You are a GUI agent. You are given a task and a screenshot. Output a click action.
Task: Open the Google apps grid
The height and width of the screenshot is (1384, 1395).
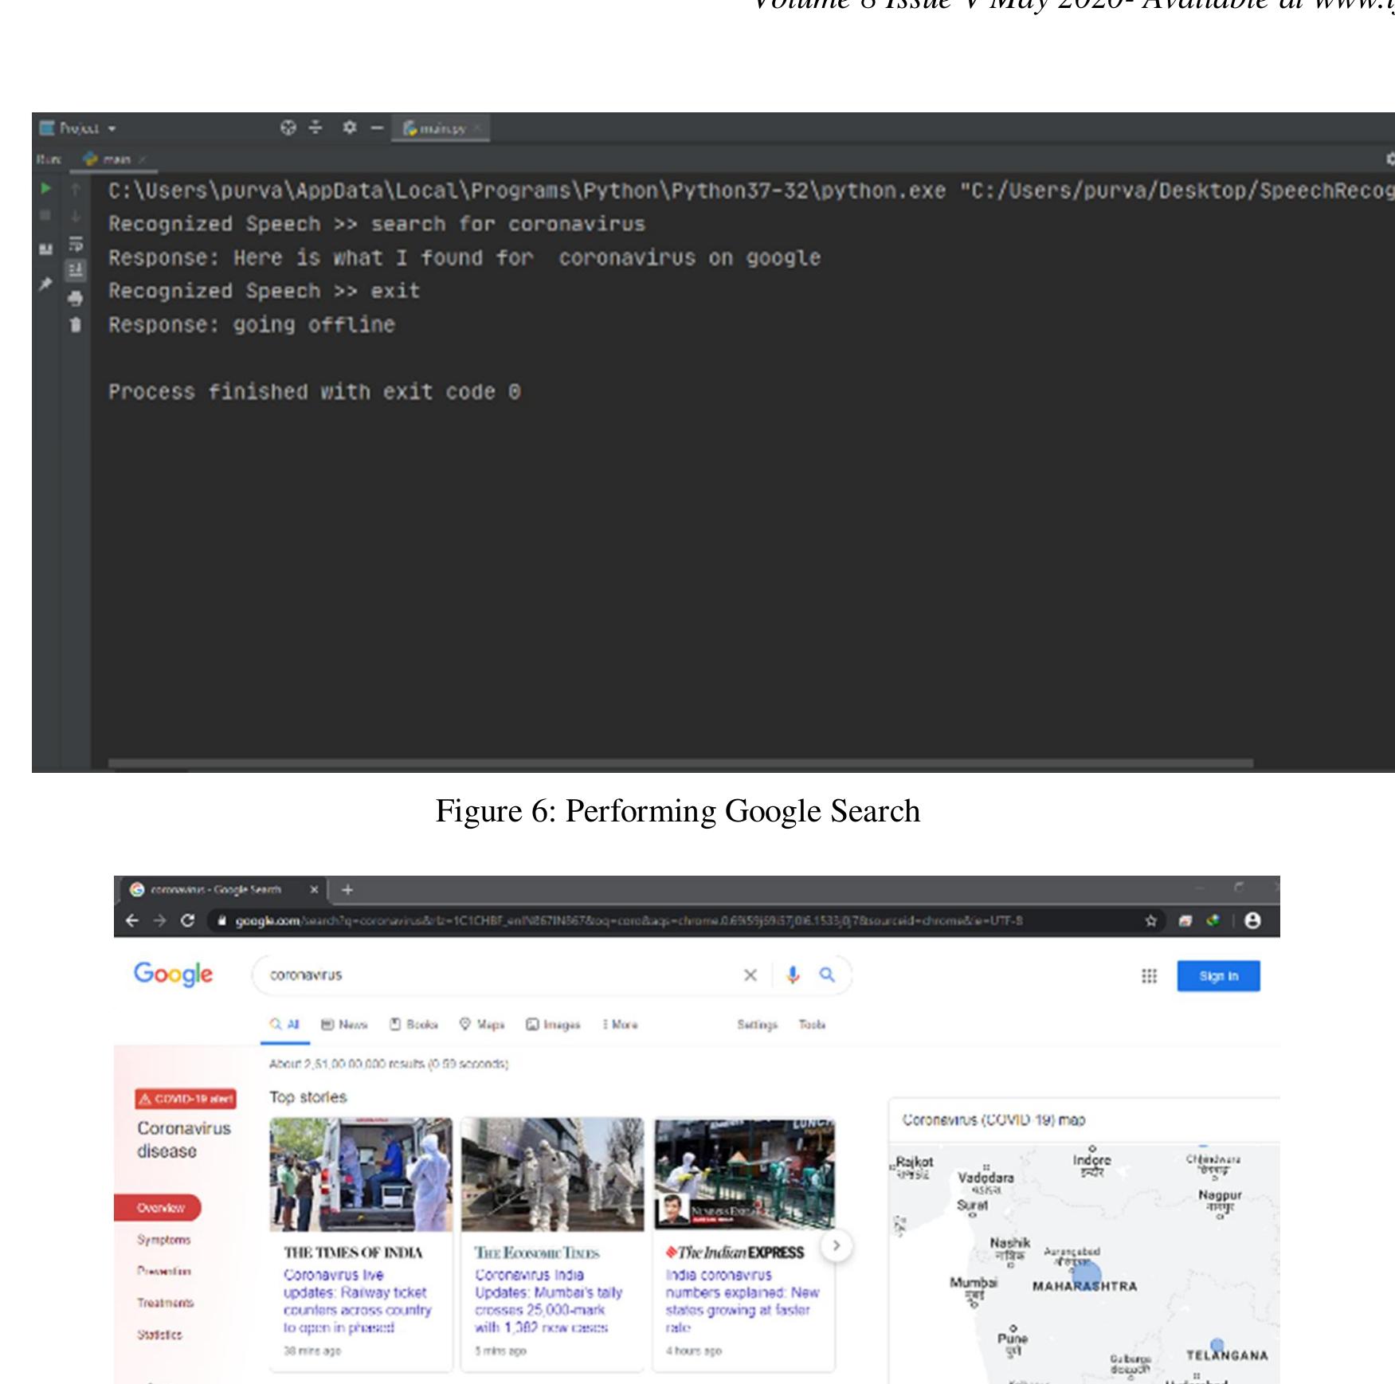(1149, 976)
